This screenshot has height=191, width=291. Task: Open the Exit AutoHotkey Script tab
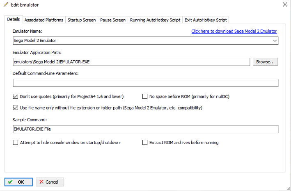pos(206,20)
